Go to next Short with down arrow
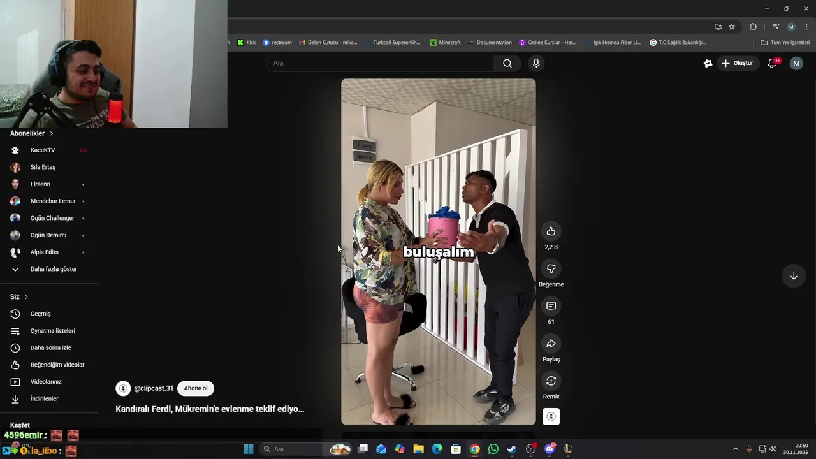The width and height of the screenshot is (816, 459). [x=794, y=276]
